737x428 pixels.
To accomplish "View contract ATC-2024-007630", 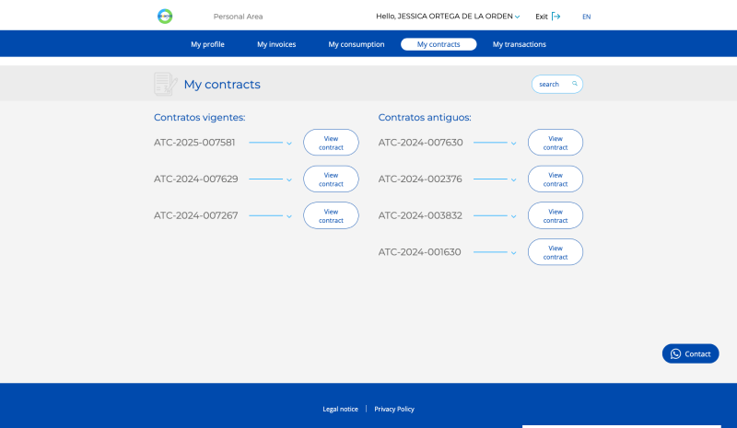I will [x=556, y=143].
